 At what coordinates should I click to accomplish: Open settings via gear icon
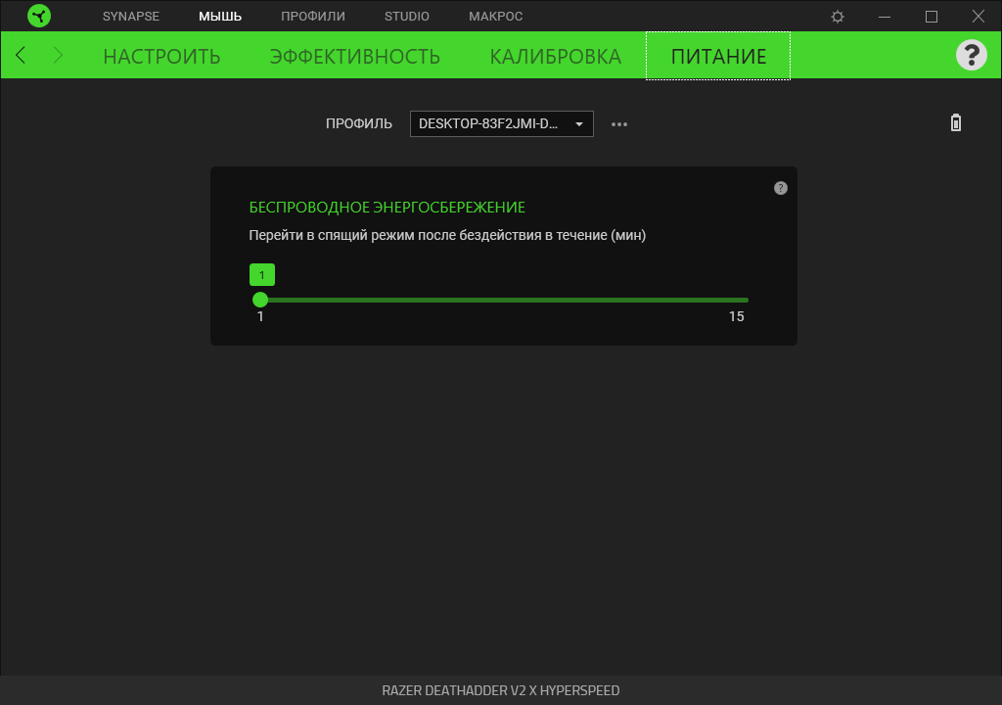pyautogui.click(x=838, y=17)
